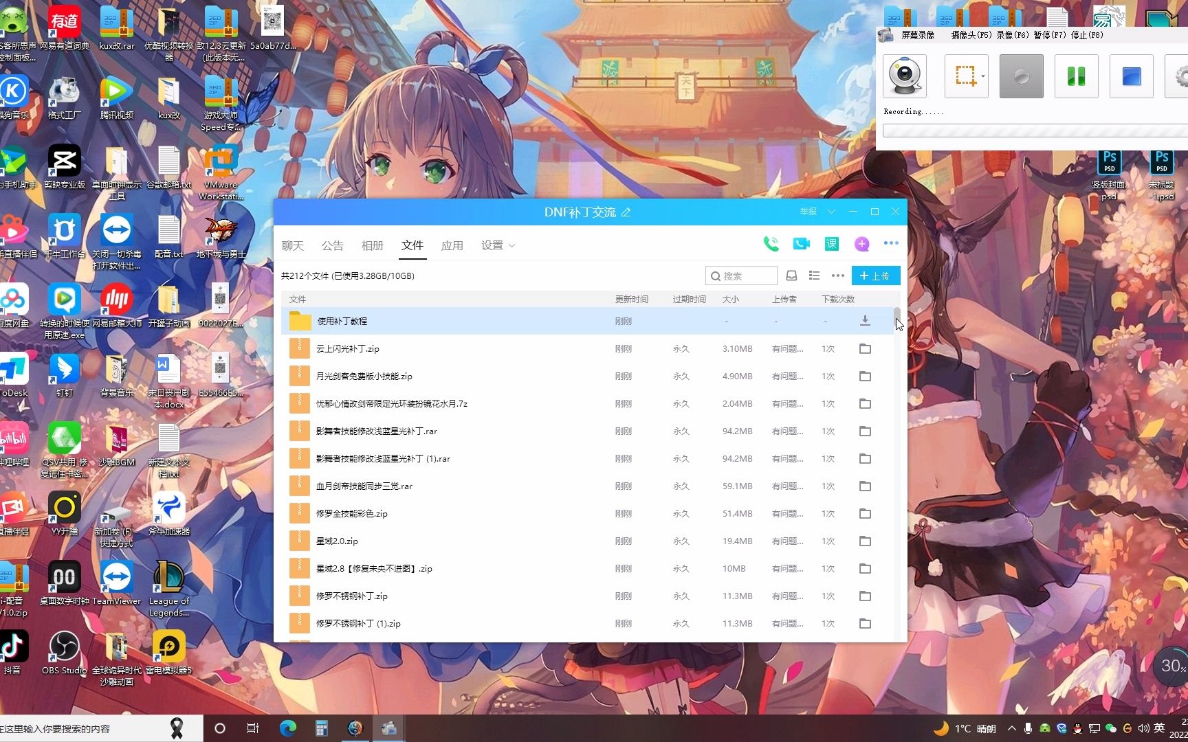Open 地下城与勇士 desktop icon
Image resolution: width=1188 pixels, height=742 pixels.
(221, 237)
